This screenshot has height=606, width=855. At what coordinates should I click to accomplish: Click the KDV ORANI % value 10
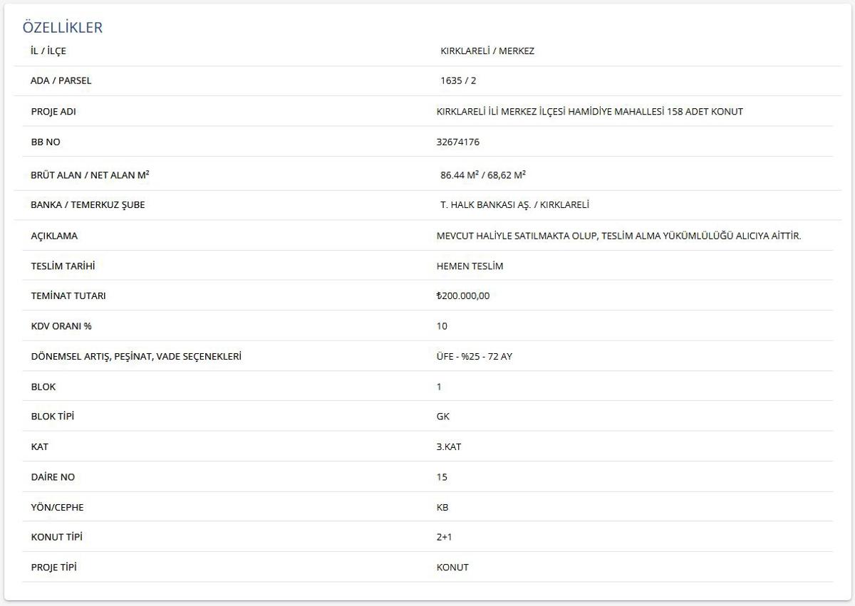pyautogui.click(x=442, y=326)
